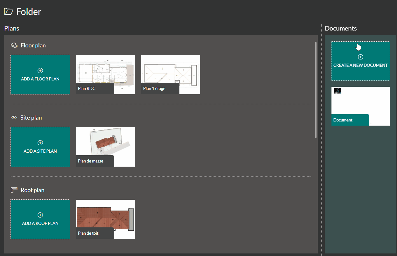This screenshot has height=256, width=397.
Task: Click the Plan 1 étage name label
Action: (x=154, y=89)
